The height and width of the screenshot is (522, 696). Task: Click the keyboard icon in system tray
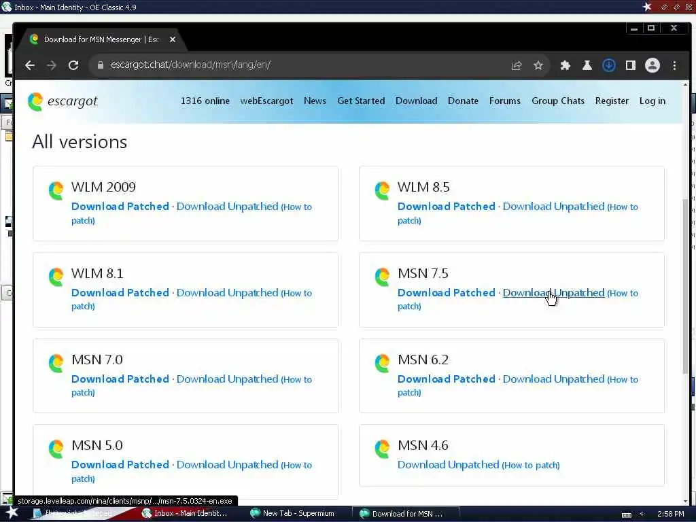point(626,515)
